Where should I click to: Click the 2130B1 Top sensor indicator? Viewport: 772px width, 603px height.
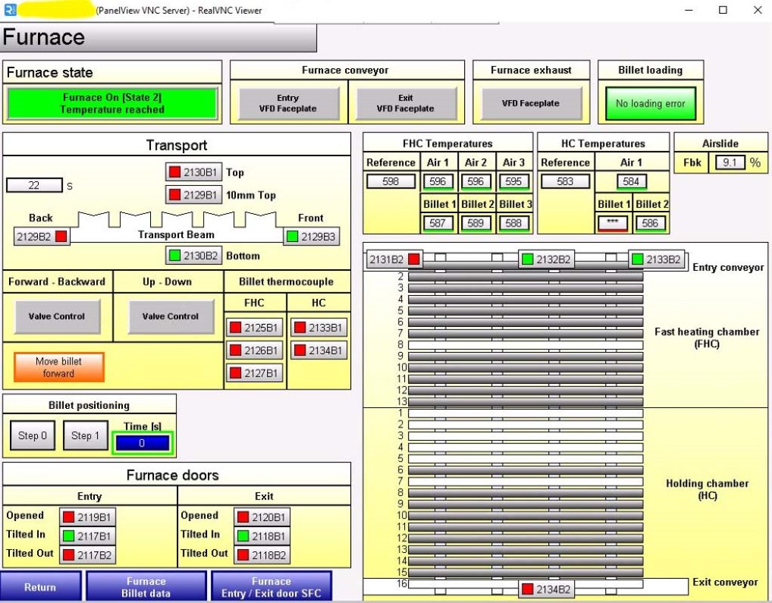point(193,172)
